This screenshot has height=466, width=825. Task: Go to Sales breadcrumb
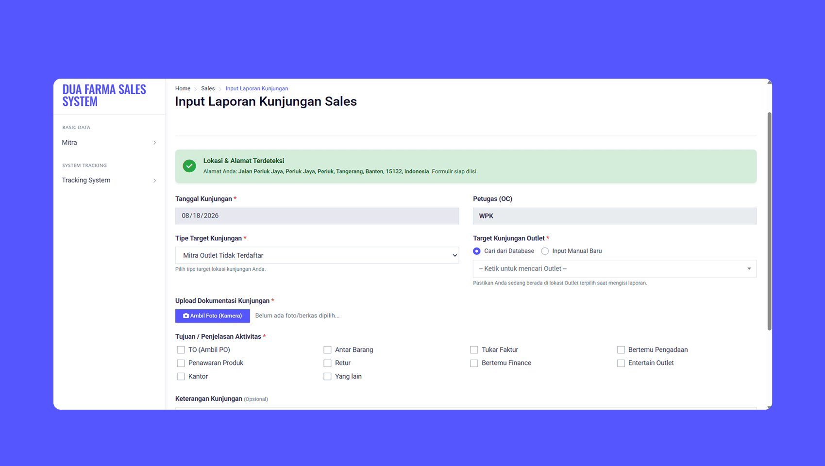pos(208,88)
